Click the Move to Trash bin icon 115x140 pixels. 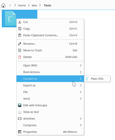click(x=20, y=50)
